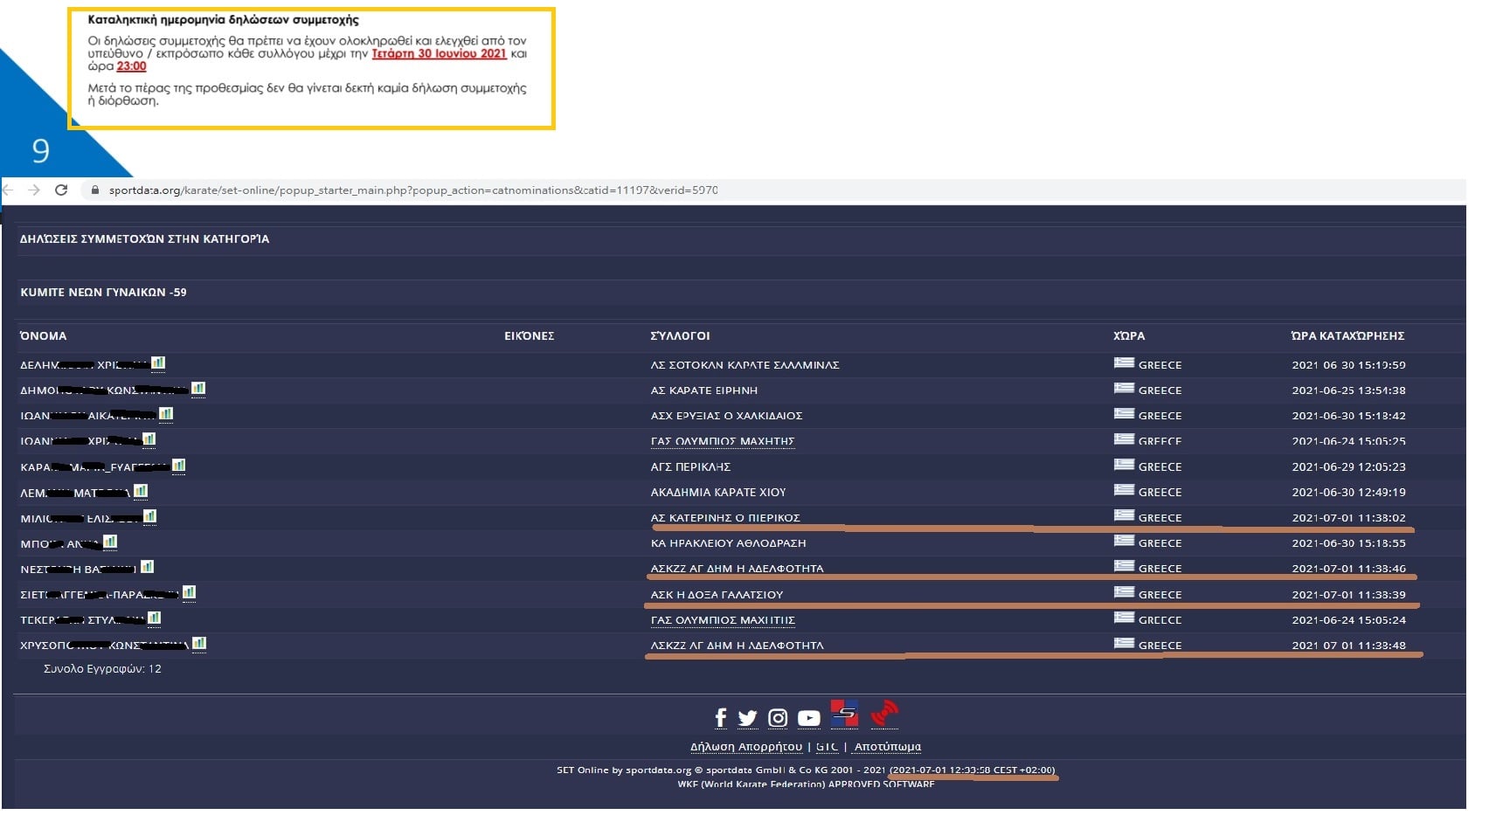Open statistics chart icon for ΑΣ ΚΑΡΑΤΕ ΕΙΡΗΝΗ row

coord(198,389)
